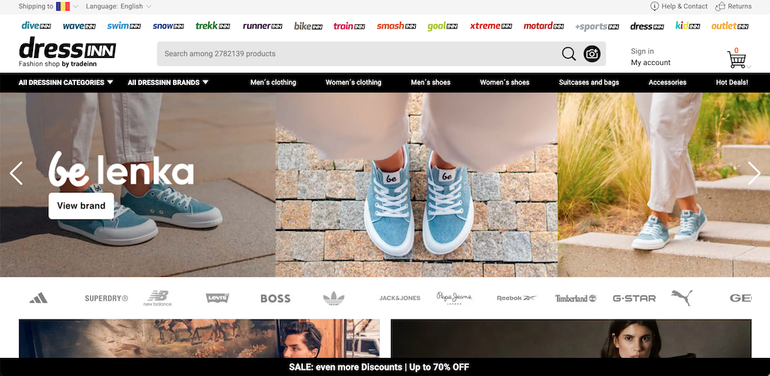770x376 pixels.
Task: Open Suitcases and bags menu
Action: tap(589, 83)
